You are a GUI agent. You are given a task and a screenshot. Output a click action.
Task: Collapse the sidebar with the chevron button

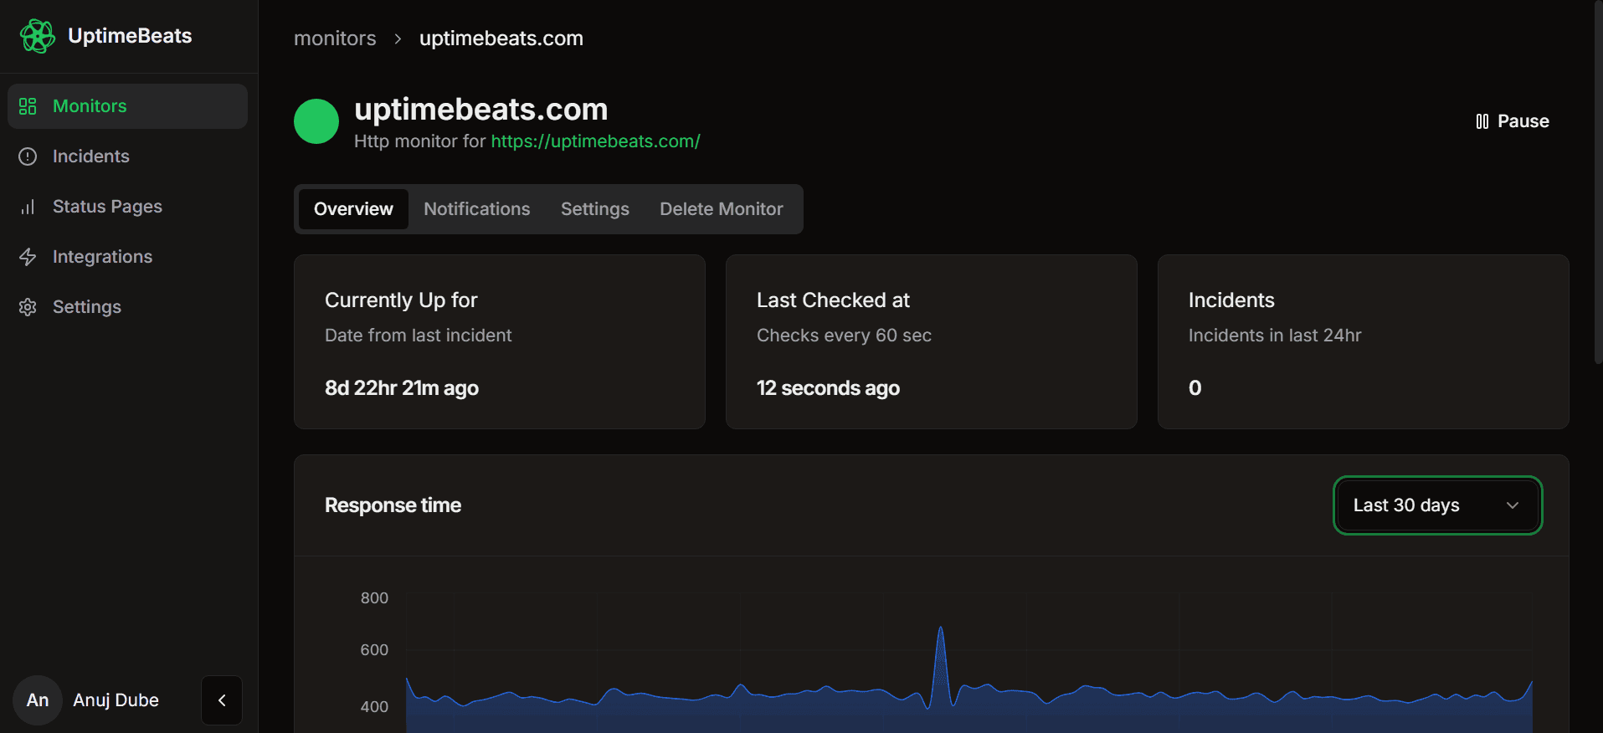click(222, 700)
